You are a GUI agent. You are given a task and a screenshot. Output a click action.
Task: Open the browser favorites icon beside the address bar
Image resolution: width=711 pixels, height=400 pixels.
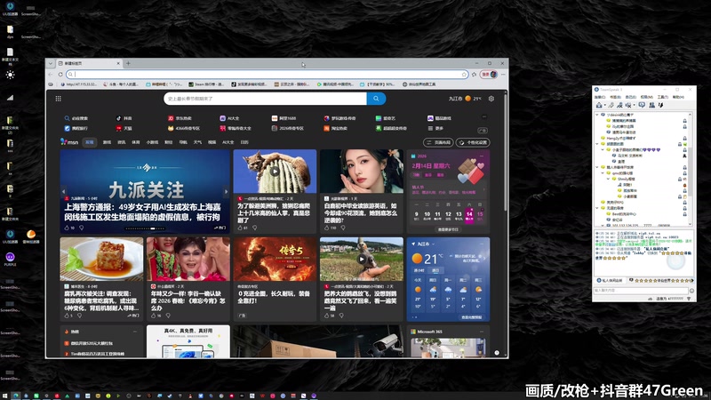(475, 75)
